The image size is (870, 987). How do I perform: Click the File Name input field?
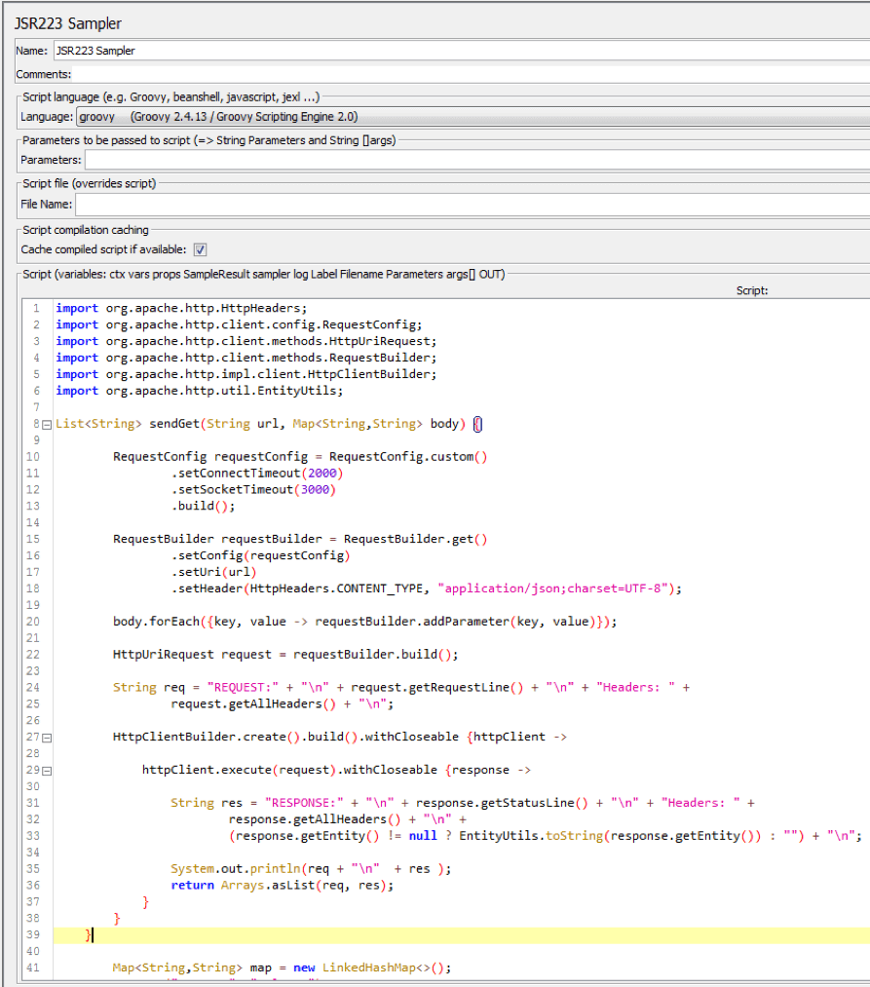tap(473, 204)
